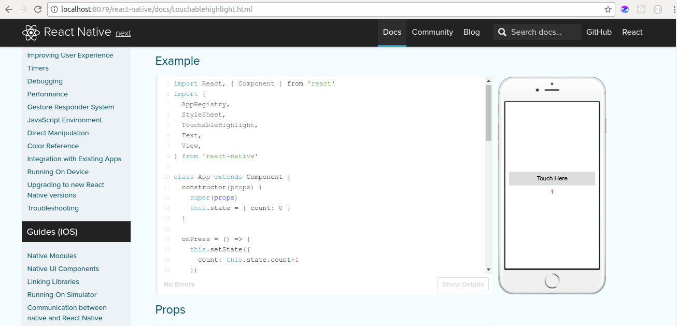Viewport: 677px width, 326px height.
Task: Click the site info icon in address bar
Action: click(54, 9)
